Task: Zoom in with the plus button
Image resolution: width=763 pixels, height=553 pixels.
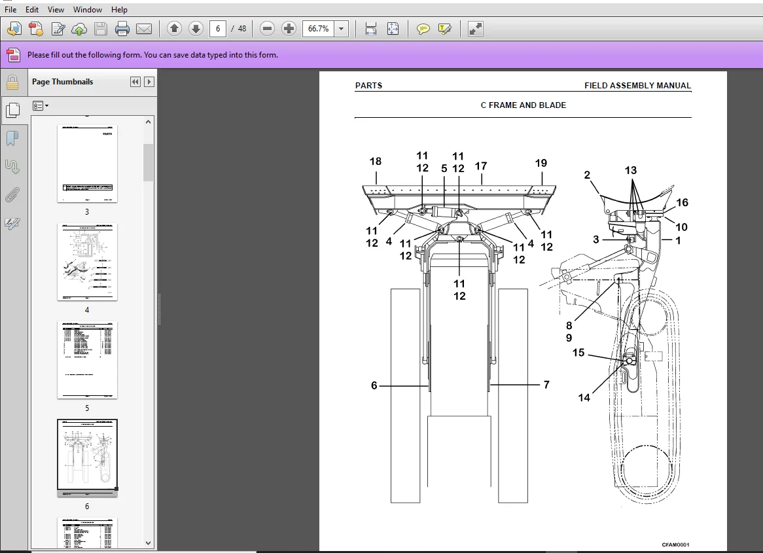Action: pyautogui.click(x=289, y=29)
